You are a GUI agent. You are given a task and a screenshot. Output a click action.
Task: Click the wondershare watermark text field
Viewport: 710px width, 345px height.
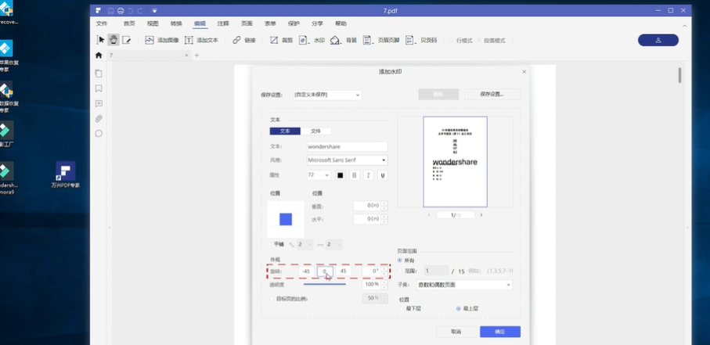[x=347, y=147]
